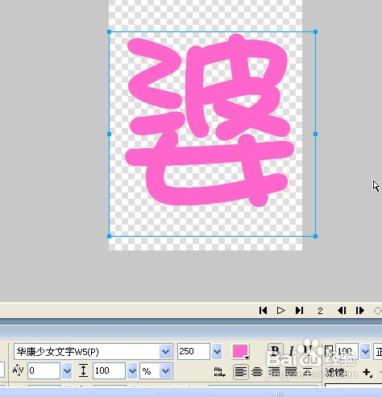
Task: Jump to the first frame
Action: point(263,311)
